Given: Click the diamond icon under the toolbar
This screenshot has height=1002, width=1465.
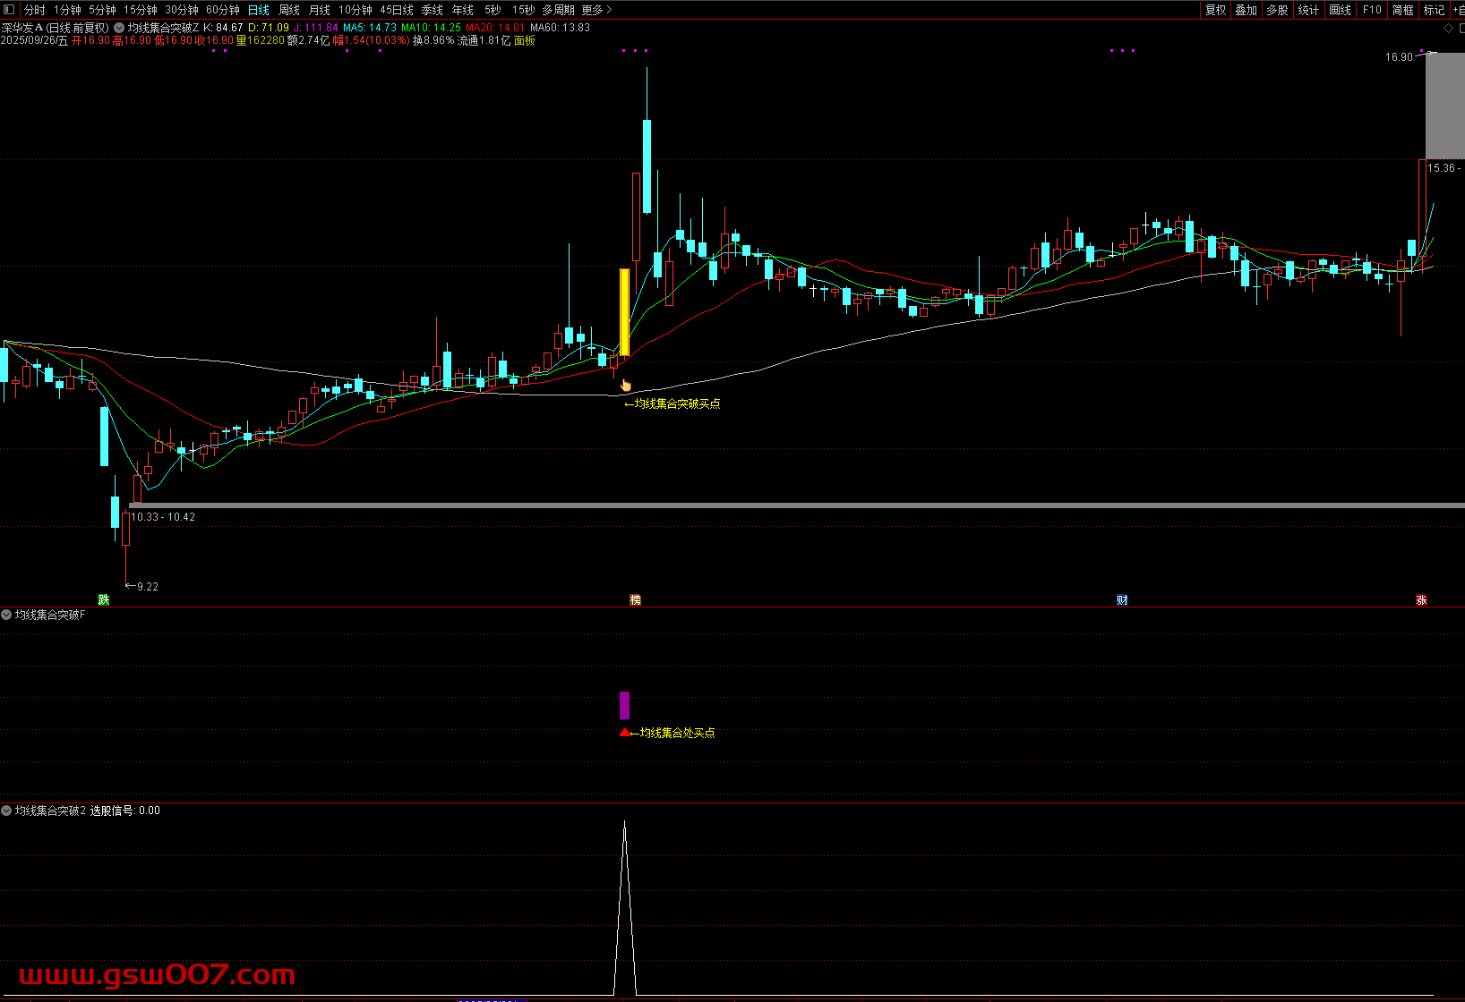Looking at the screenshot, I should click(1449, 29).
